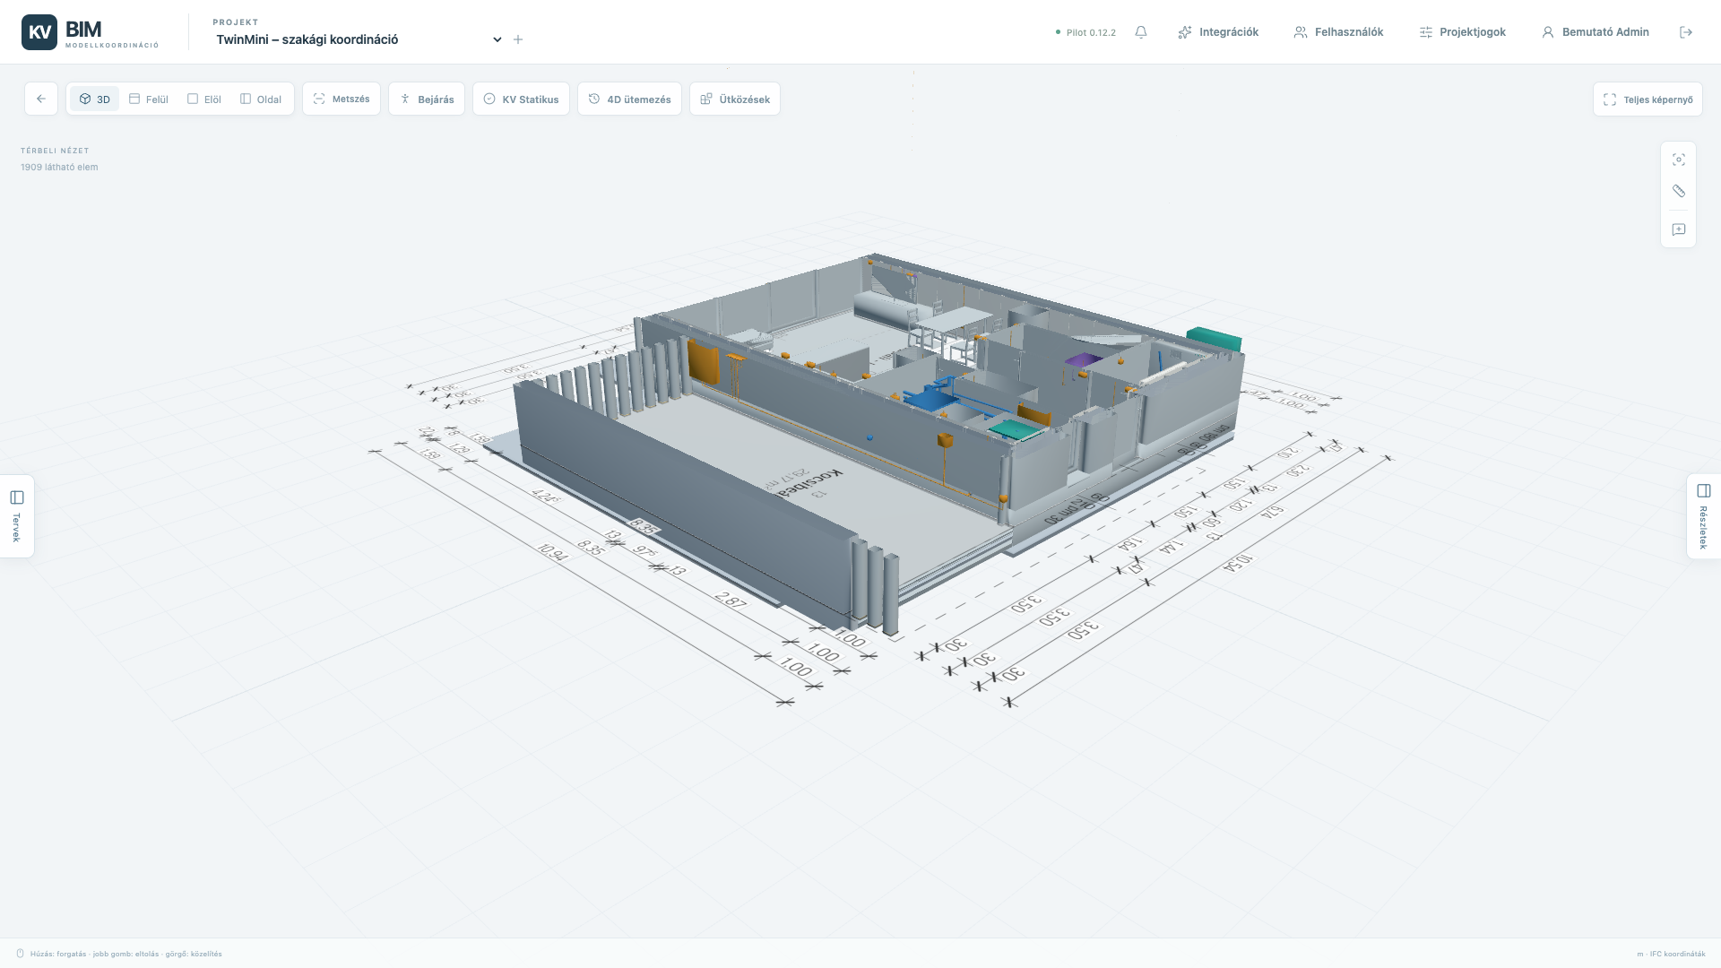Enter Teljes képernyő fullscreen mode

[x=1647, y=99]
